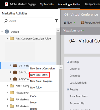Click the Created: label in Settings
The image size is (100, 110).
coord(75,76)
